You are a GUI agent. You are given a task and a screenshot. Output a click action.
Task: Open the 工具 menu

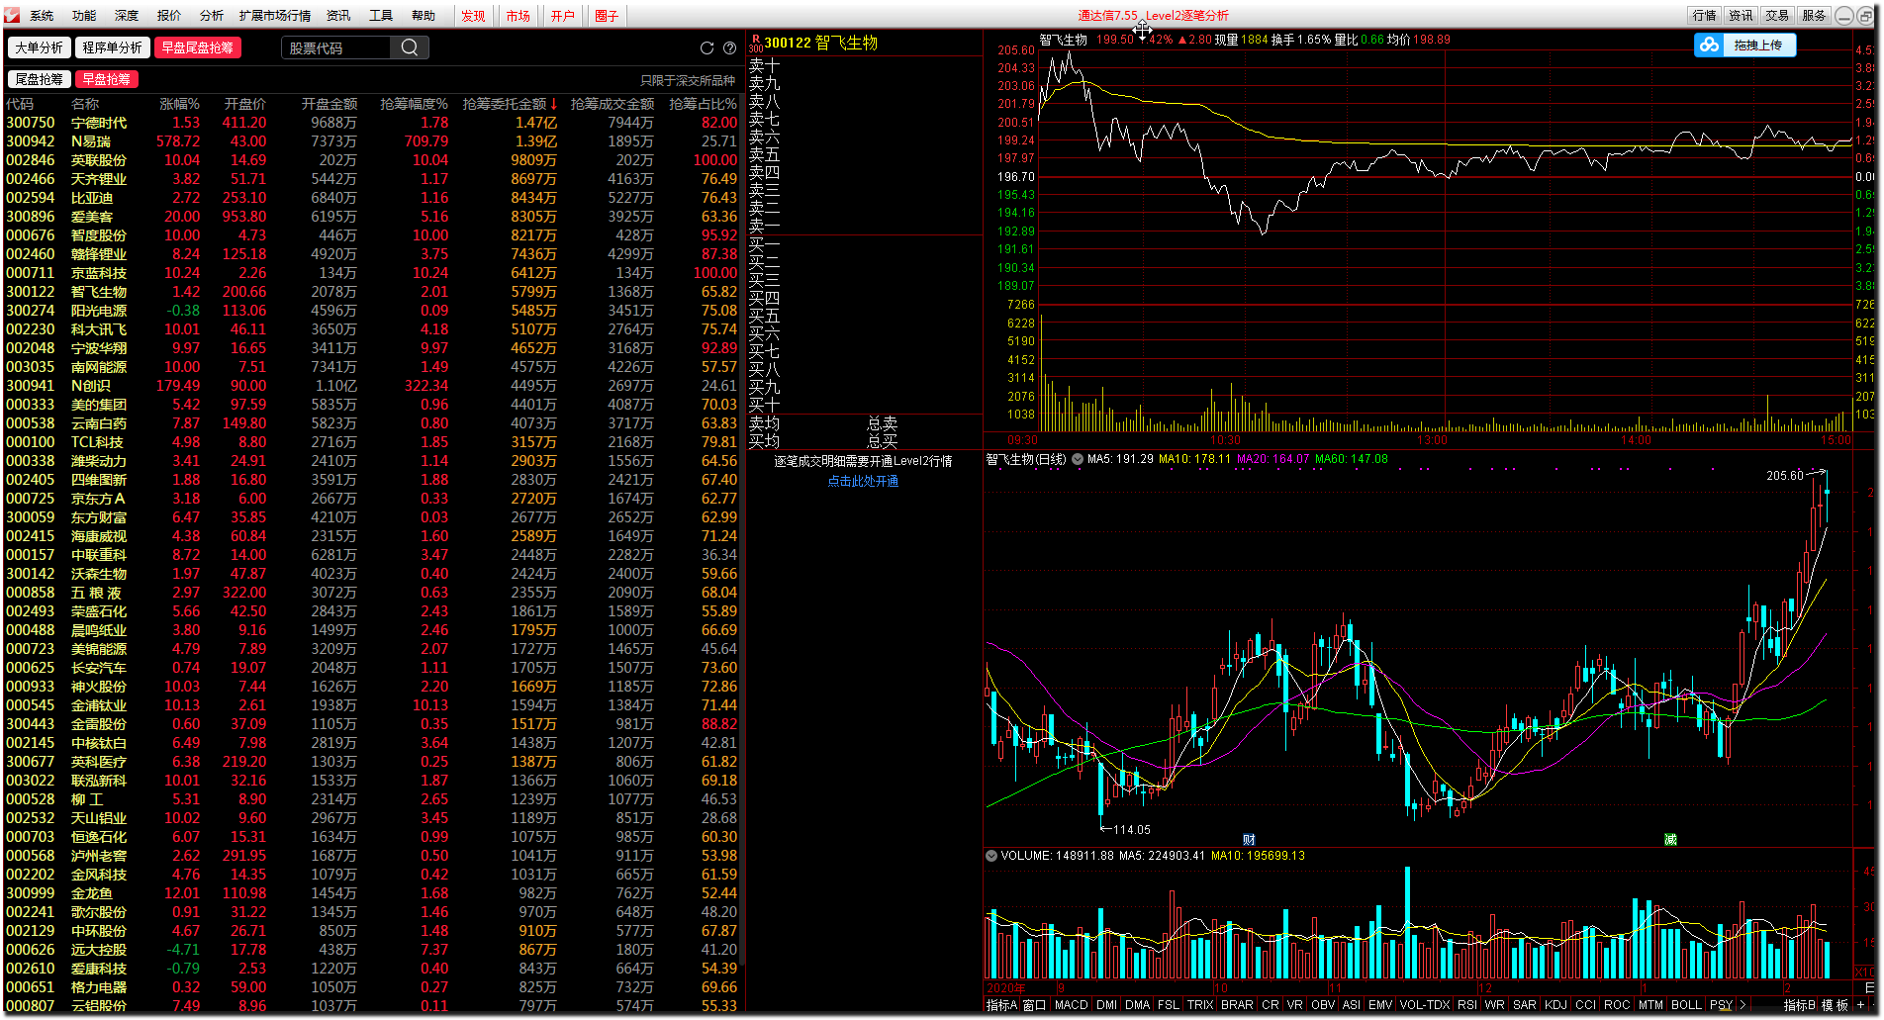(381, 16)
